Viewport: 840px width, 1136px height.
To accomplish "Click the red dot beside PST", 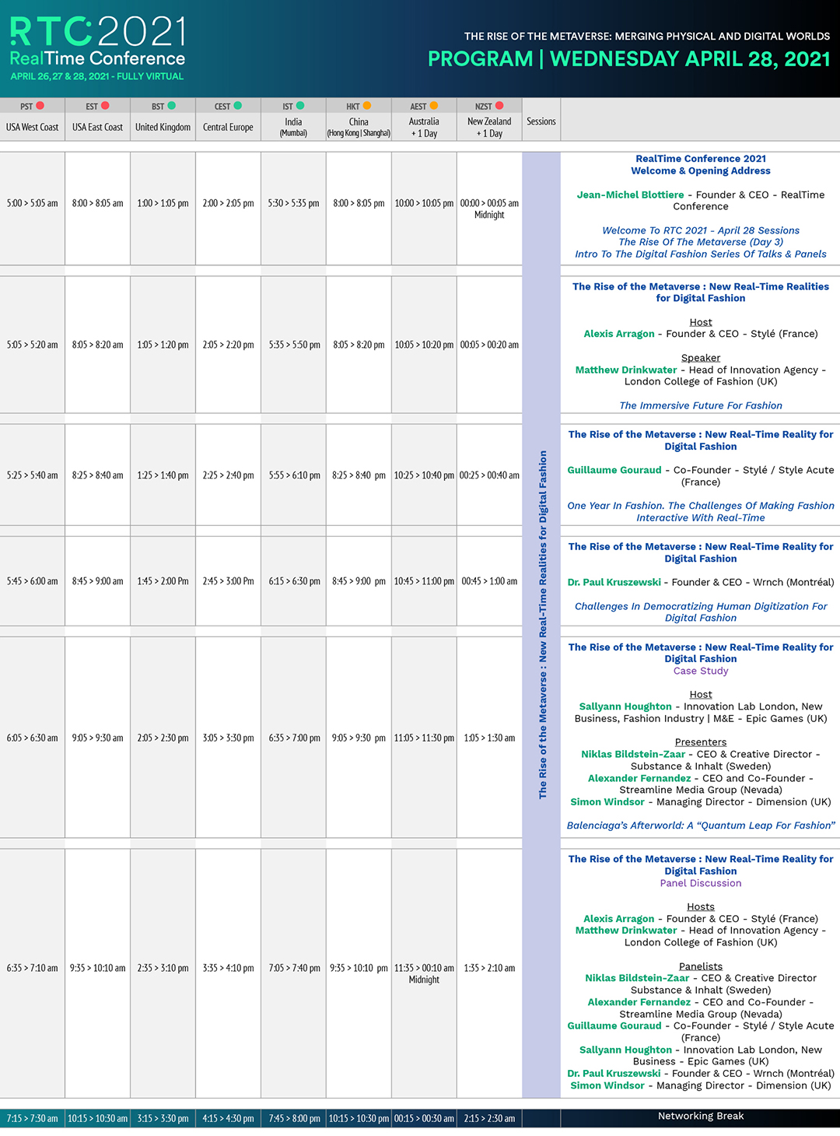I will coord(40,106).
